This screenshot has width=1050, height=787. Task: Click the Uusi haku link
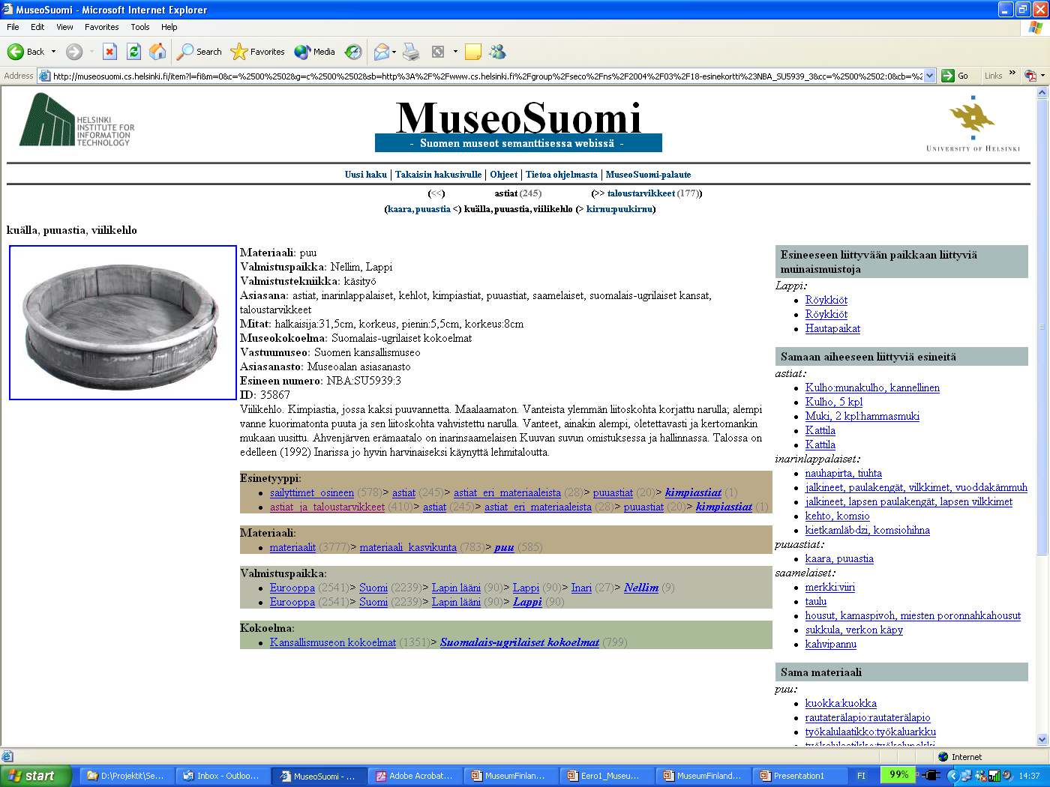coord(366,175)
